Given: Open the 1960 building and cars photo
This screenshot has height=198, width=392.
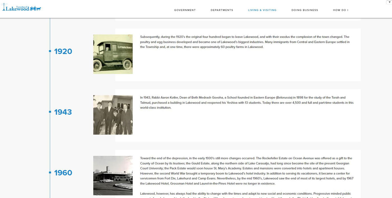Looking at the screenshot, I should [113, 176].
